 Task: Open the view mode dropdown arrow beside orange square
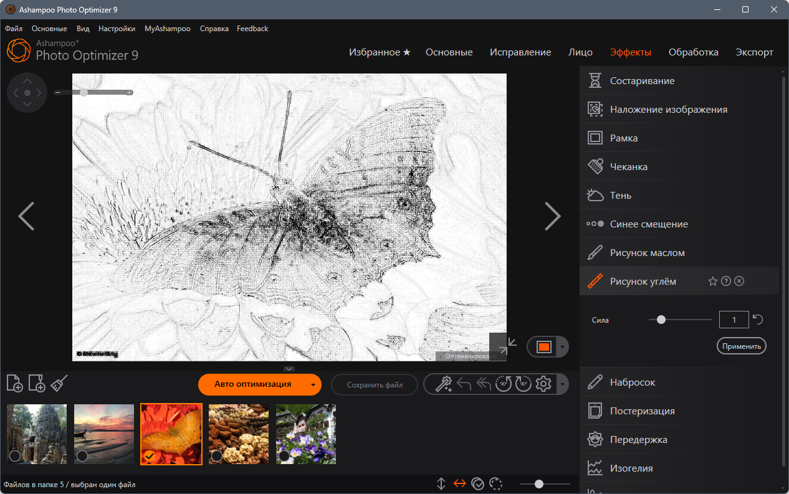[562, 347]
